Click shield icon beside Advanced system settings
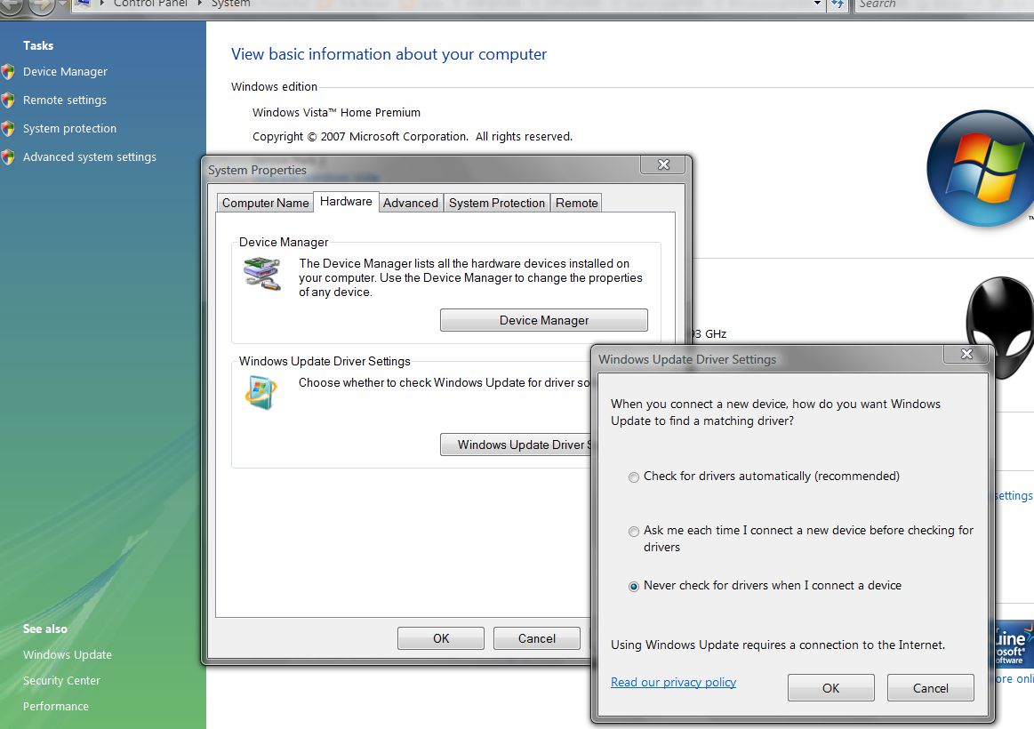This screenshot has height=729, width=1034. click(8, 156)
